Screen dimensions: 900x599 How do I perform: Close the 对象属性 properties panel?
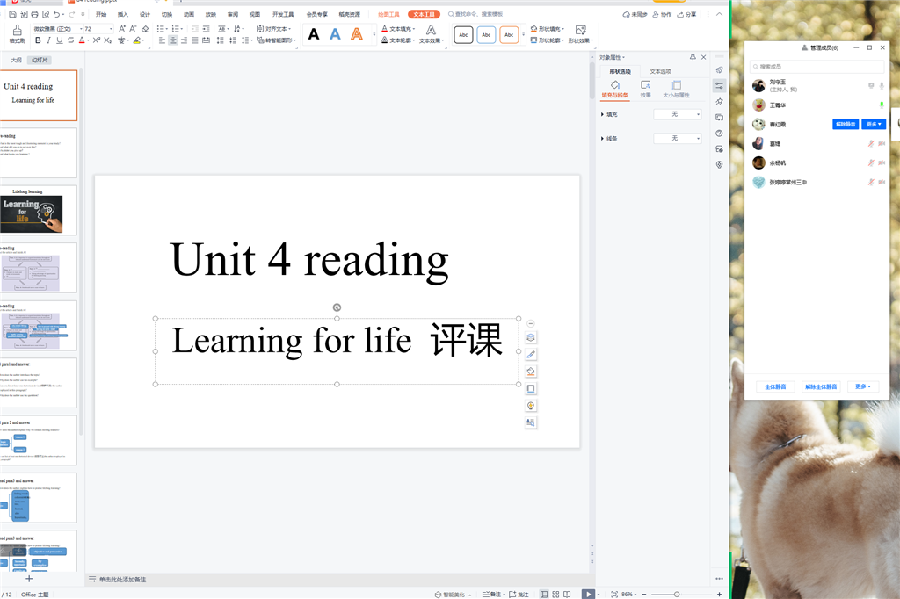tap(704, 57)
